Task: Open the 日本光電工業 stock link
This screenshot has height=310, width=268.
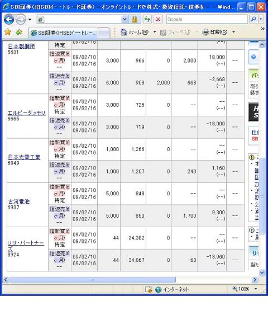Action: point(24,157)
